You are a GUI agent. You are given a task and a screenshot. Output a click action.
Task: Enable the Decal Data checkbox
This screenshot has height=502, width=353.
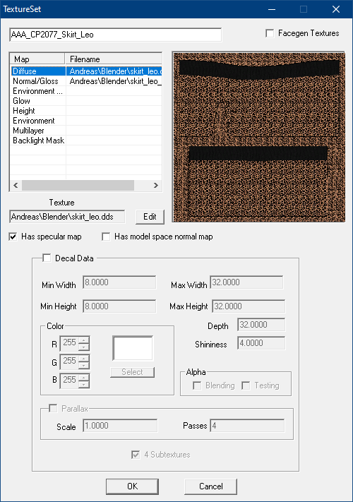coord(47,258)
